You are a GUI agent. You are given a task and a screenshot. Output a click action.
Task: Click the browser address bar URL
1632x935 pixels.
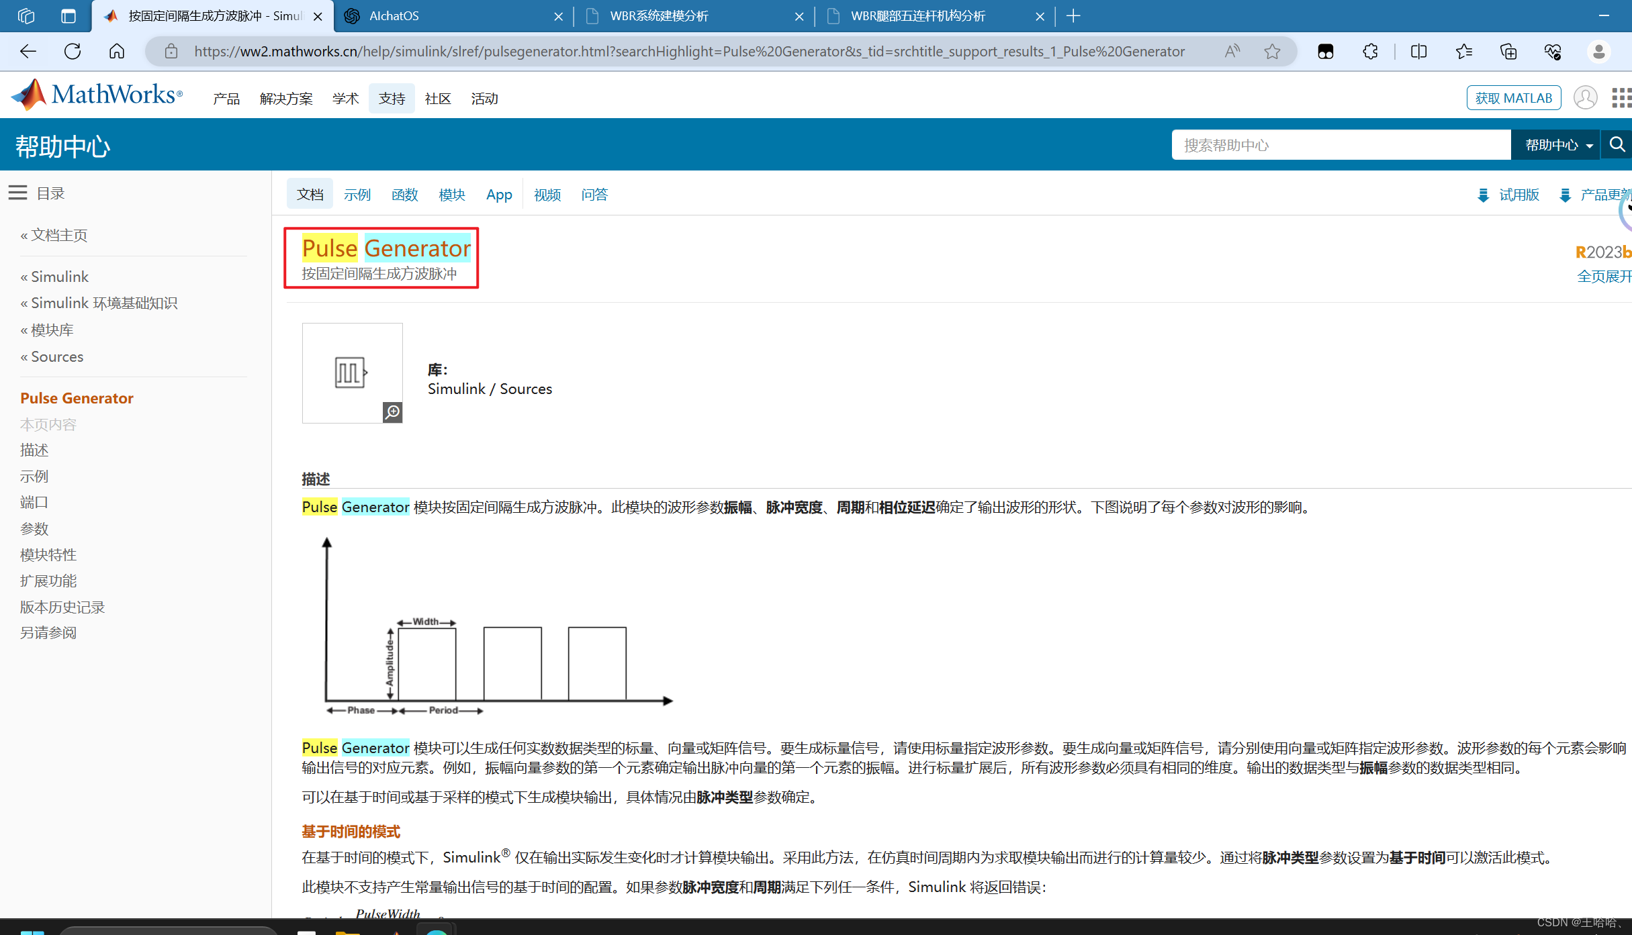click(x=689, y=52)
